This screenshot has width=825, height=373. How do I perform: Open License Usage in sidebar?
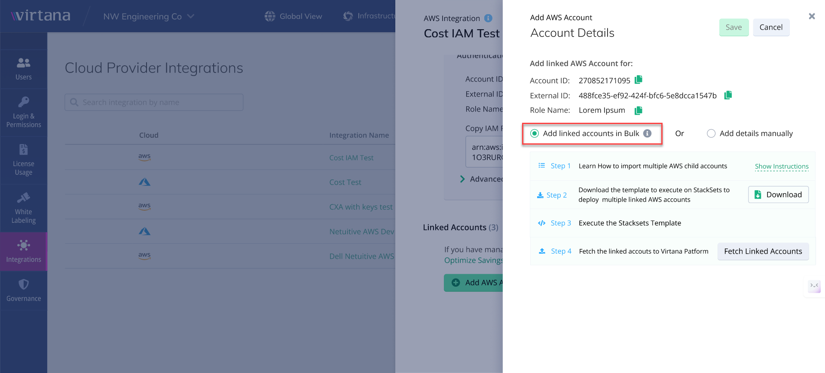24,161
